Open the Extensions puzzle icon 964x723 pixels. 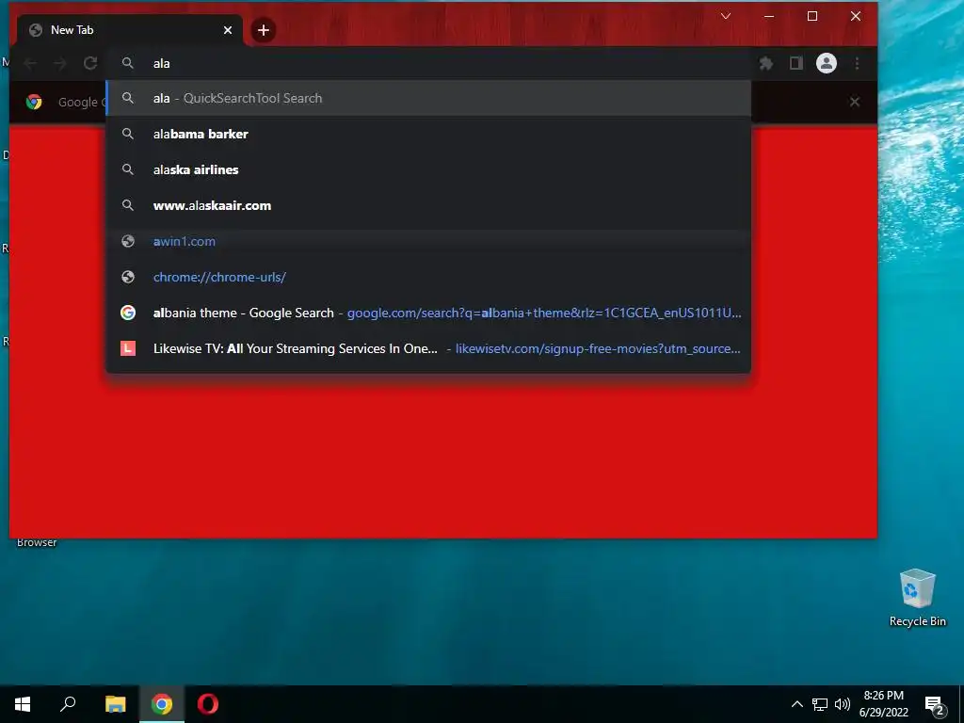[x=766, y=63]
